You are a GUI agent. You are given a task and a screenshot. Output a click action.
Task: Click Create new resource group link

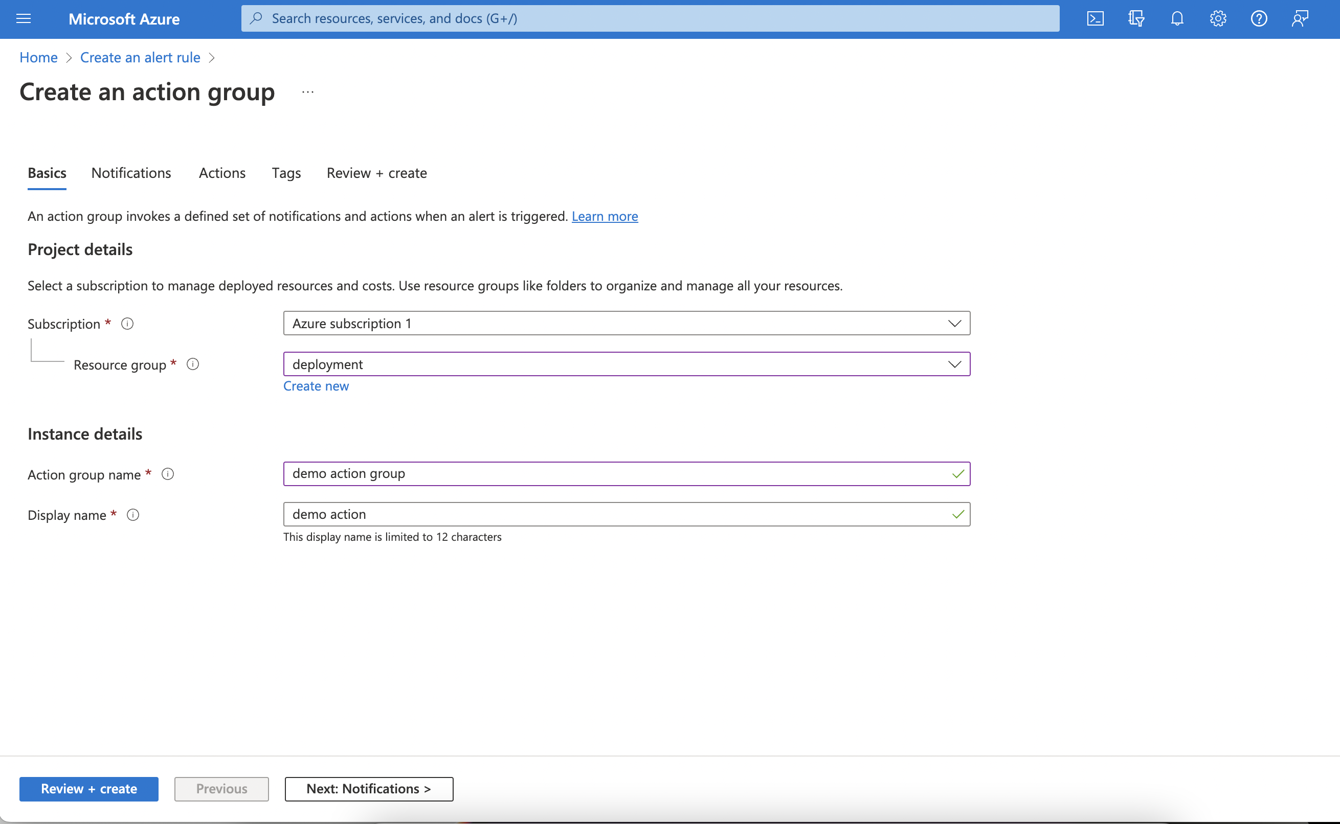[316, 386]
